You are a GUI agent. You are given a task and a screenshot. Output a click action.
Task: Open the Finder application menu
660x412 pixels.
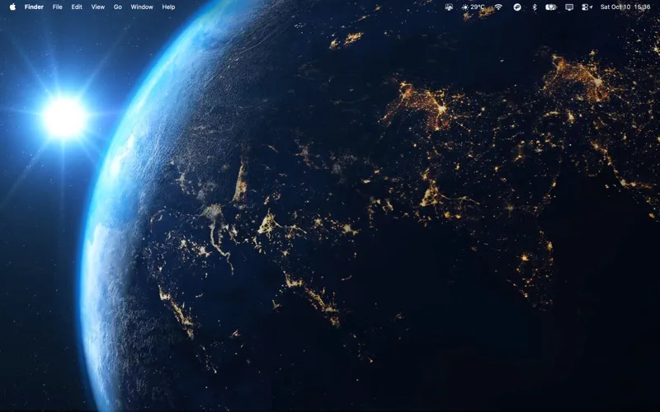tap(34, 7)
